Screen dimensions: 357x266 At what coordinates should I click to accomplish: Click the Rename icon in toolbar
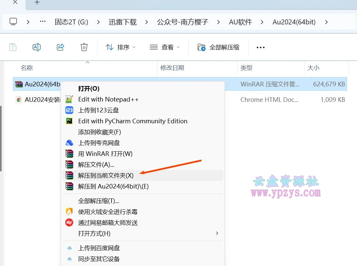[x=37, y=47]
